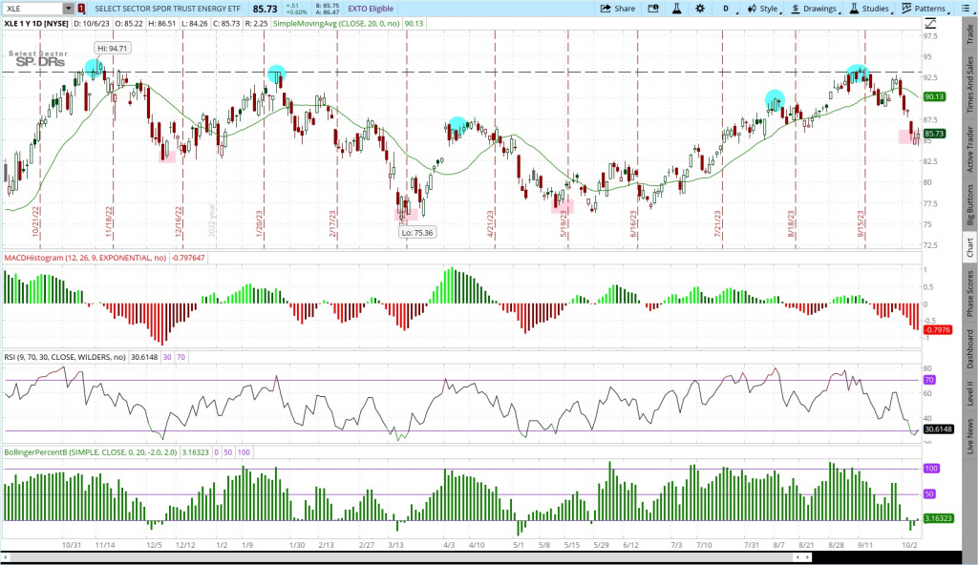The height and width of the screenshot is (565, 978).
Task: Click the scrollbar left arrow
Action: coord(6,557)
